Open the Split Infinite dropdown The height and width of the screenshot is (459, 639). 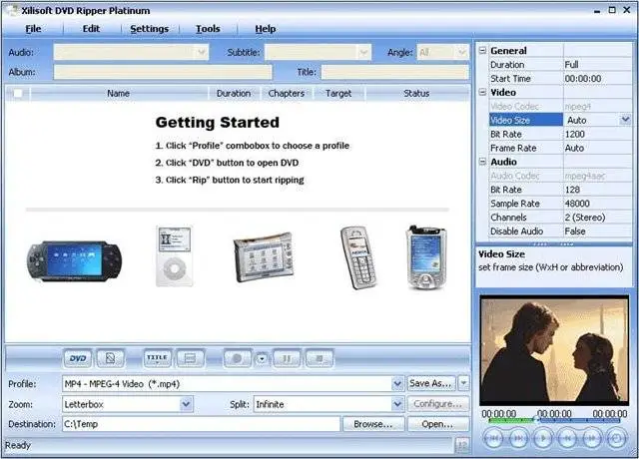coord(397,404)
